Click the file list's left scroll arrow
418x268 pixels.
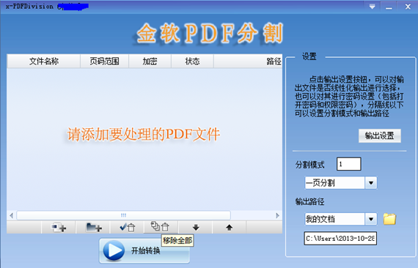[x=12, y=215]
